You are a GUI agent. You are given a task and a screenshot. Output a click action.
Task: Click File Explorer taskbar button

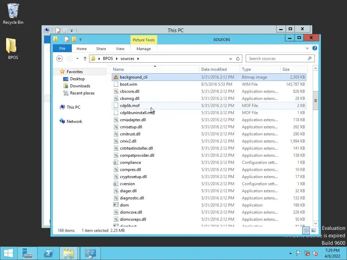pos(68,253)
